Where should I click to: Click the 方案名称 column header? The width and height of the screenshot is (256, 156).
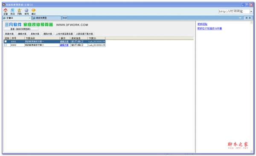click(x=42, y=38)
